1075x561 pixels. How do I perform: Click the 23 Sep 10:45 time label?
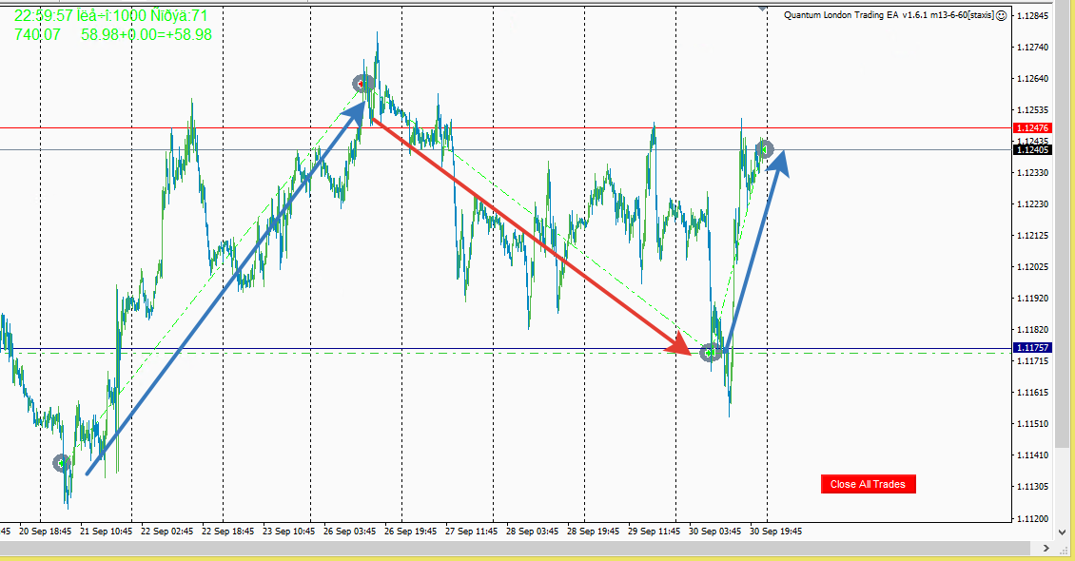288,532
